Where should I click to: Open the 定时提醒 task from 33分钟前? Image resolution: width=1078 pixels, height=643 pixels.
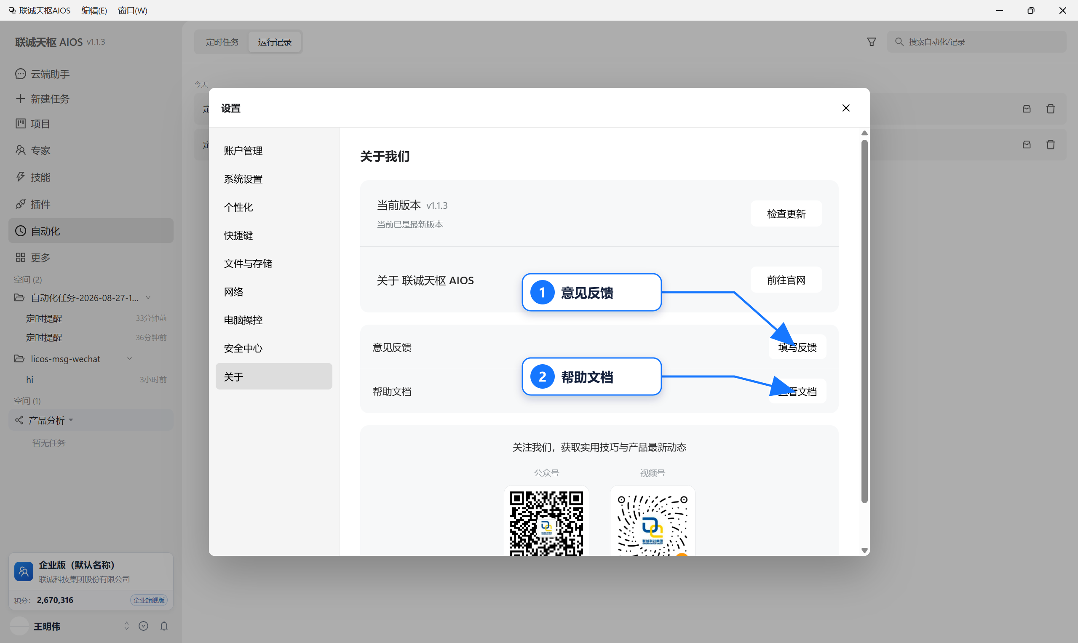click(91, 318)
